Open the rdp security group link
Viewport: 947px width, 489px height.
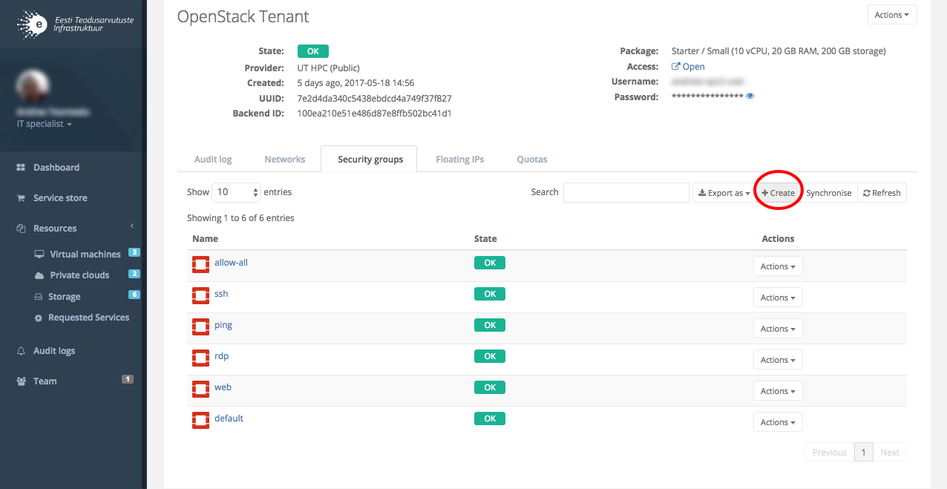point(222,356)
